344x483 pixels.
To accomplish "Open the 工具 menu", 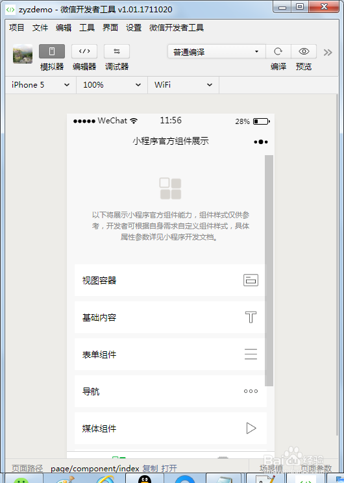I will click(x=87, y=28).
